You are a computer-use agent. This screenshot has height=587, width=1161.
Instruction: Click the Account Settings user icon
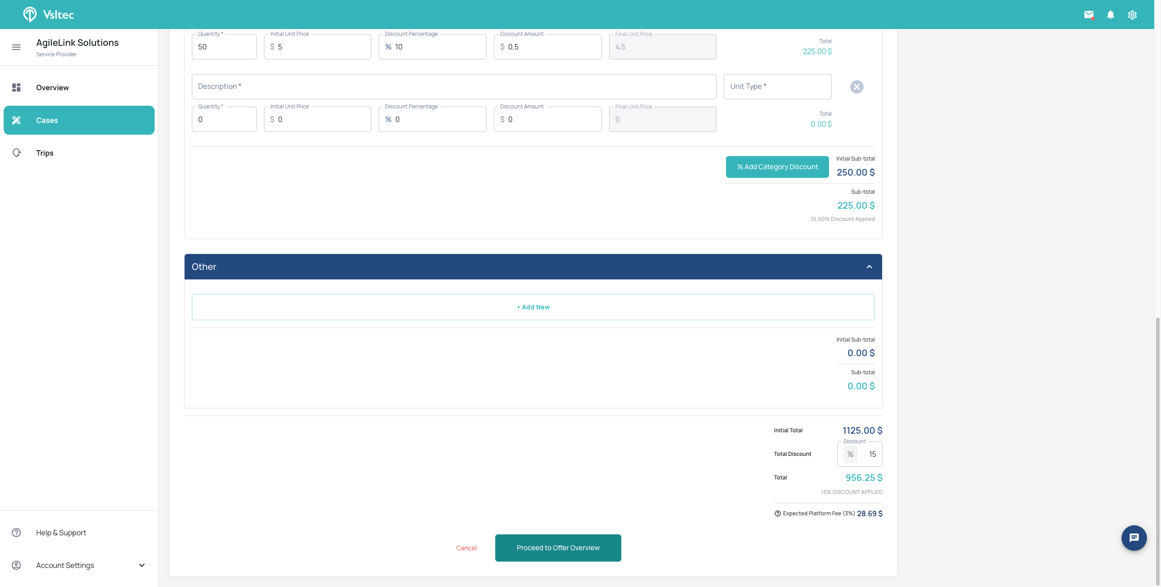(x=16, y=565)
